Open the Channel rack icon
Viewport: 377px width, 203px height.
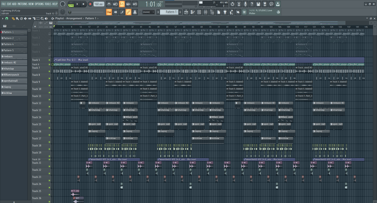click(199, 12)
